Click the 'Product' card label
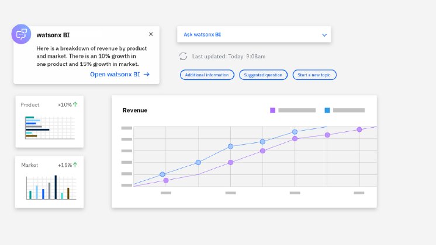Screen dimensions: 436x245 coord(30,104)
